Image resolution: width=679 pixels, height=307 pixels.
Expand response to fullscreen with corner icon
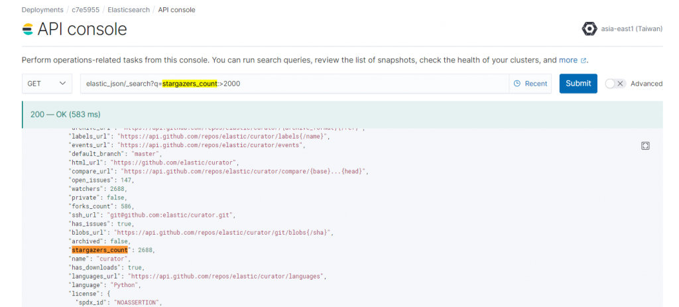(645, 146)
